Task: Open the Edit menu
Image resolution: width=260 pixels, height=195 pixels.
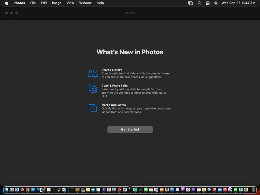Action: [x=44, y=3]
